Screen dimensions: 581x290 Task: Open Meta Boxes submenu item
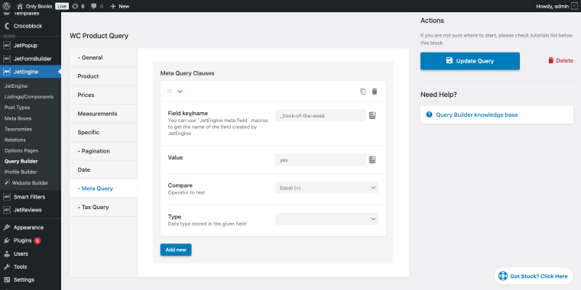pos(18,118)
